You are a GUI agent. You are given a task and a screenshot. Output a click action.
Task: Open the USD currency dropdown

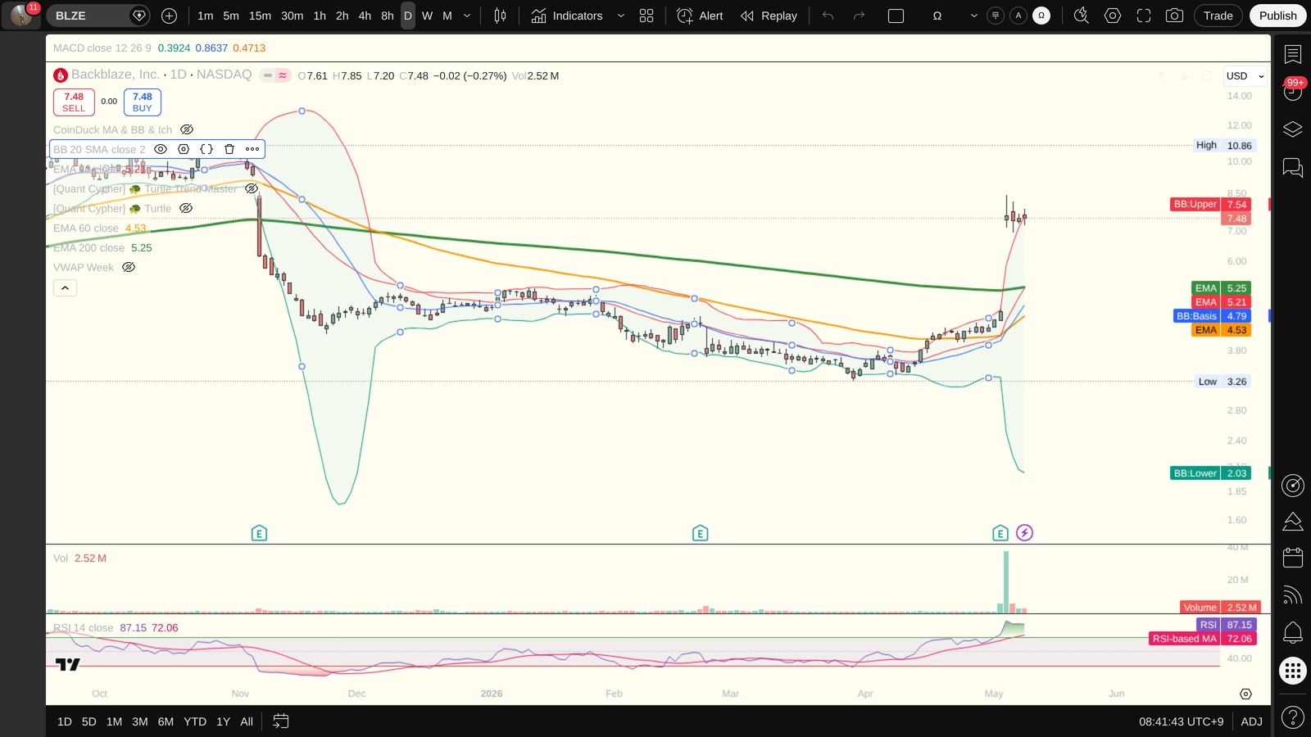pyautogui.click(x=1245, y=76)
